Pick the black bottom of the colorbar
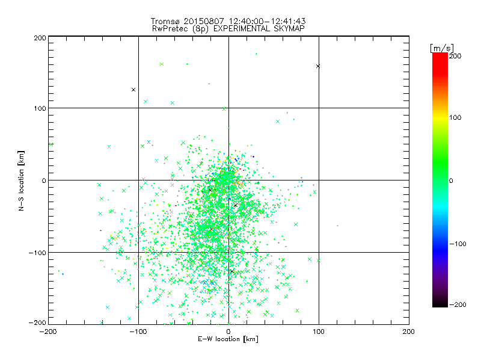 coord(440,303)
